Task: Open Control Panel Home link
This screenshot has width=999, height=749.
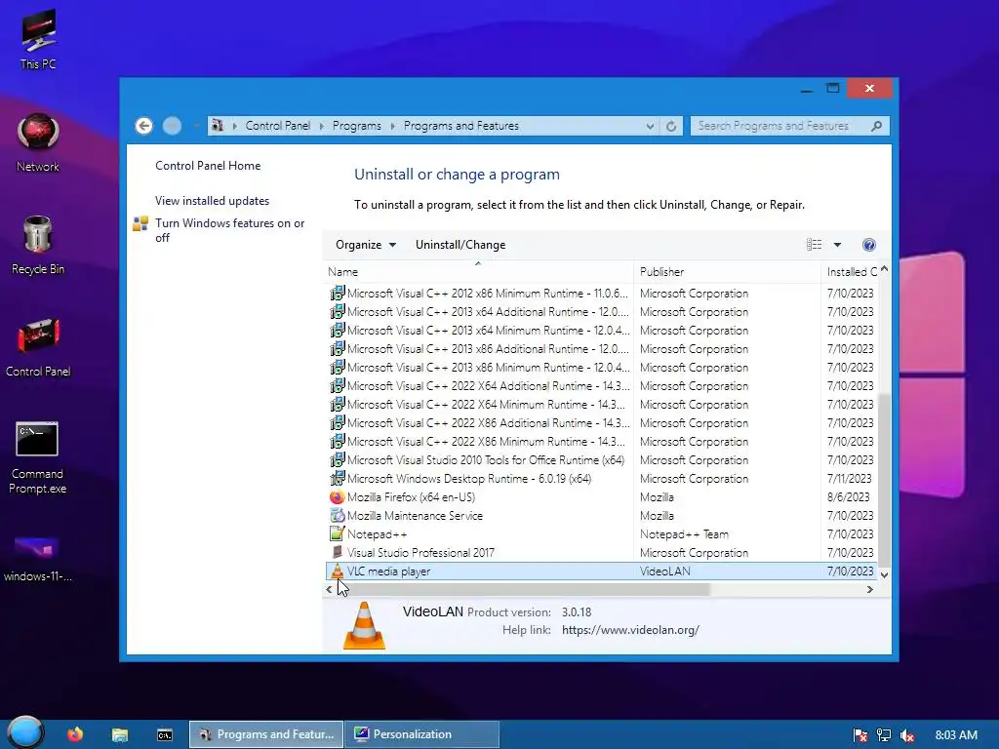Action: pos(208,166)
